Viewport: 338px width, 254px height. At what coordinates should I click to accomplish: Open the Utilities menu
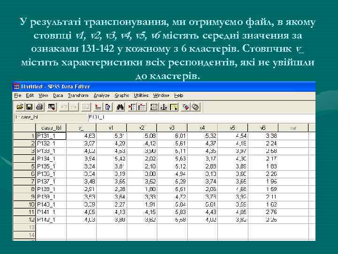pos(141,95)
